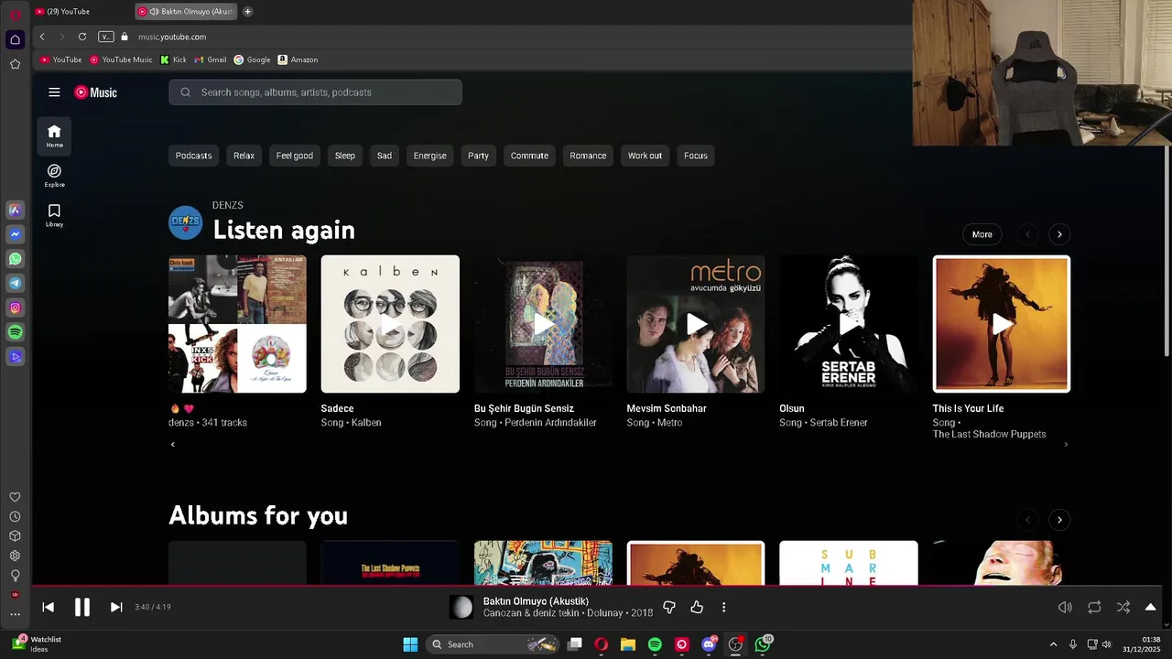
Task: Open File Explorer from the taskbar
Action: (628, 644)
